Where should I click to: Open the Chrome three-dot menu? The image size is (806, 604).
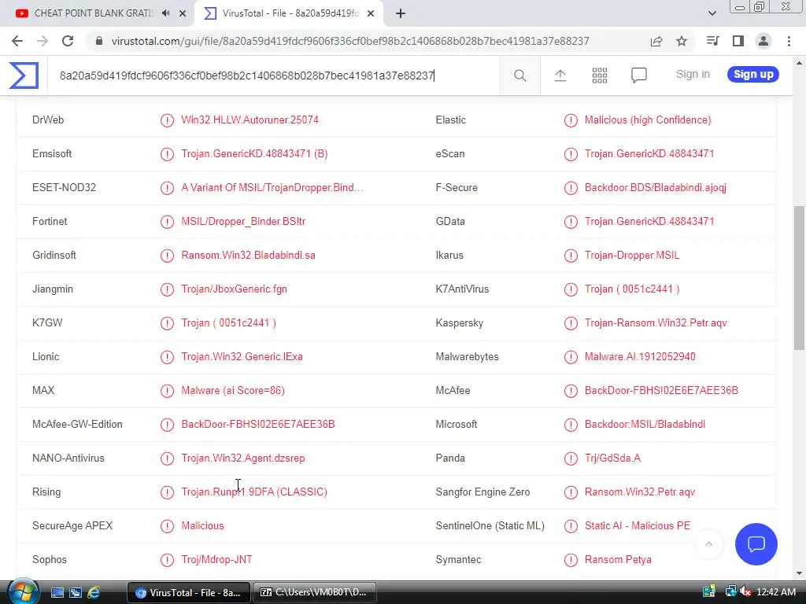(x=789, y=41)
